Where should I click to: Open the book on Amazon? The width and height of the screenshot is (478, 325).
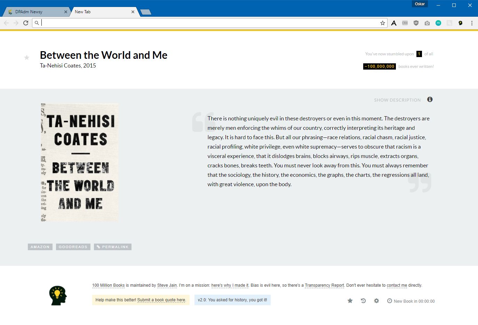pyautogui.click(x=40, y=247)
